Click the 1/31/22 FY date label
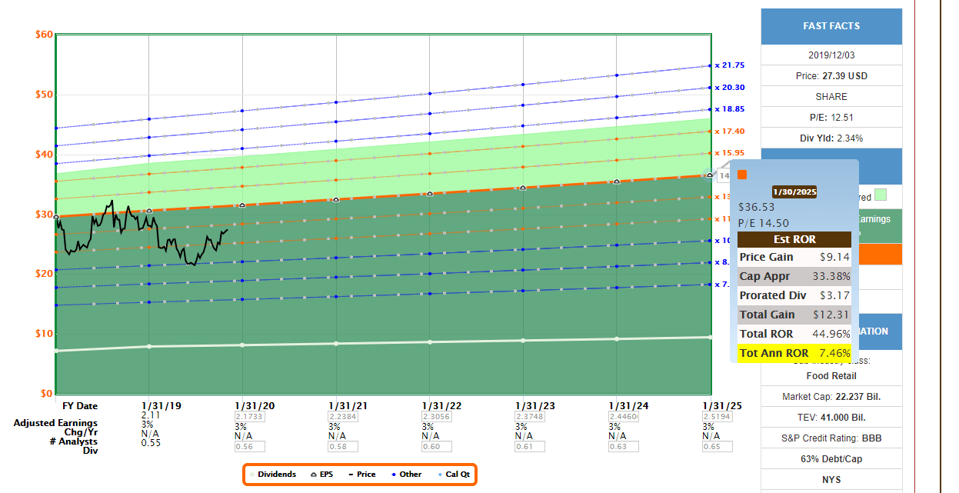Screen dimensions: 959x493 click(x=442, y=405)
